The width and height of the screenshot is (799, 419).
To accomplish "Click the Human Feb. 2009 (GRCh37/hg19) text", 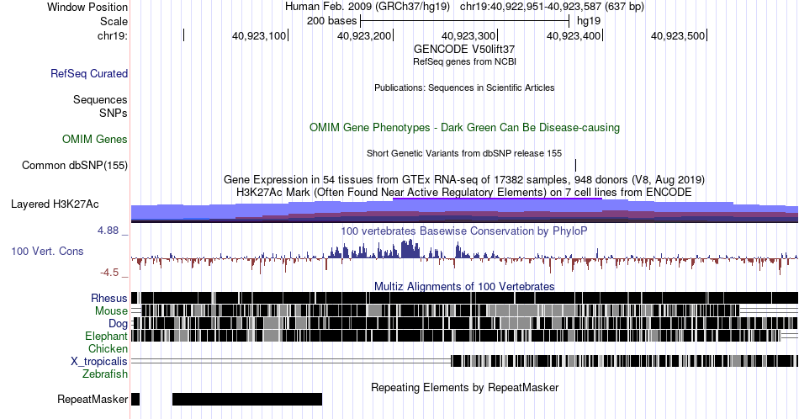I will 368,7.
